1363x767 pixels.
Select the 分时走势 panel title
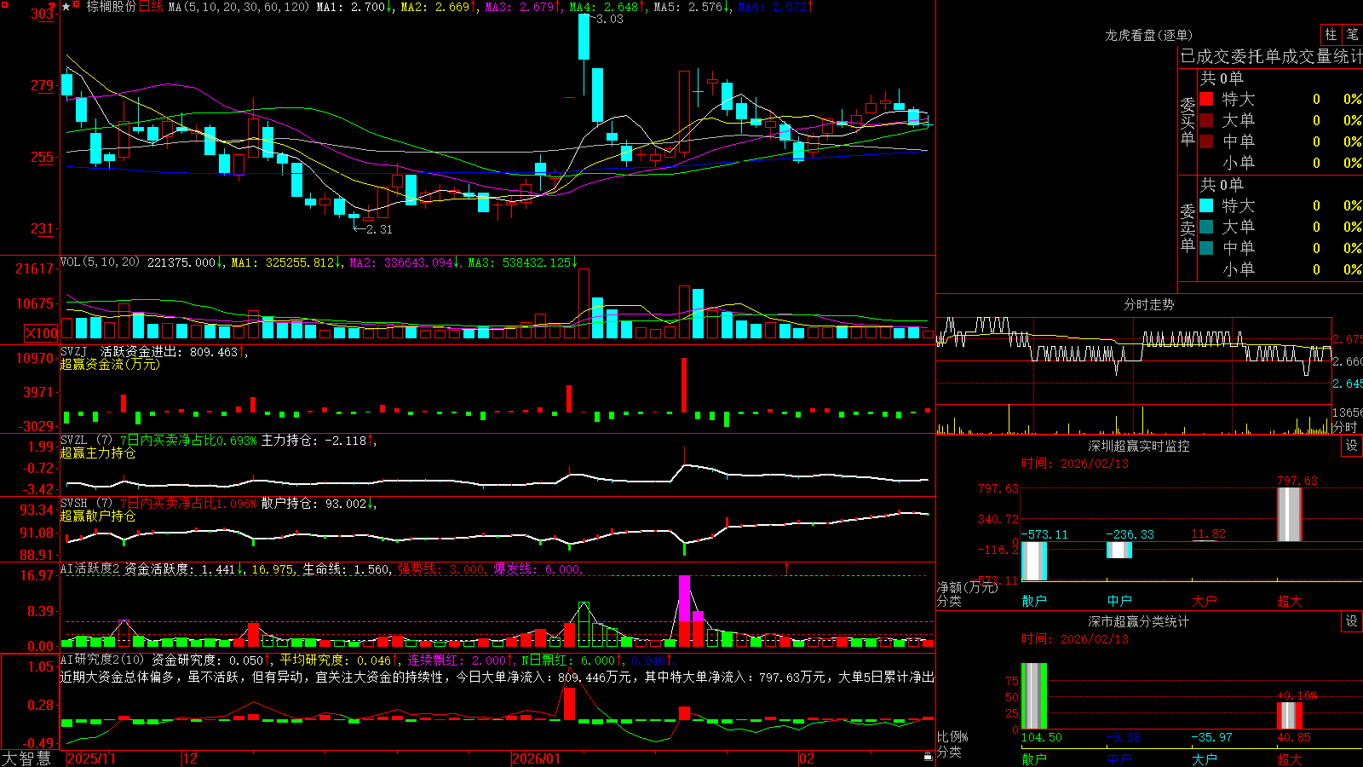(x=1148, y=304)
